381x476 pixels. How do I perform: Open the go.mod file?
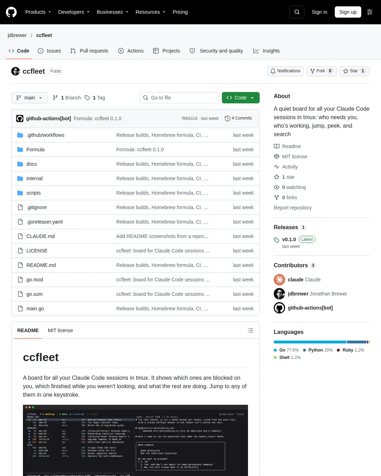[35, 280]
